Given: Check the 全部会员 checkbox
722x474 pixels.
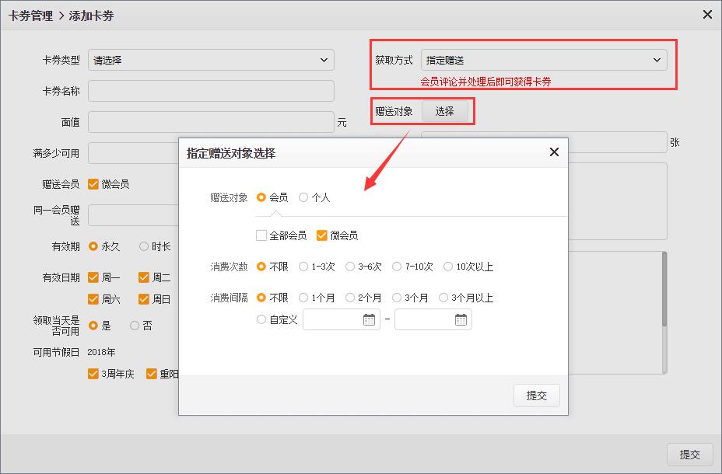Looking at the screenshot, I should (261, 235).
